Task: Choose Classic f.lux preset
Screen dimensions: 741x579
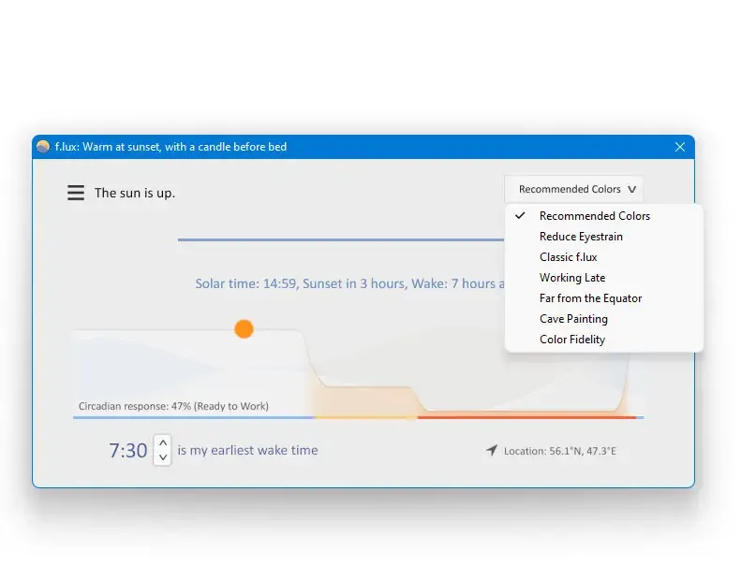Action: point(604,257)
